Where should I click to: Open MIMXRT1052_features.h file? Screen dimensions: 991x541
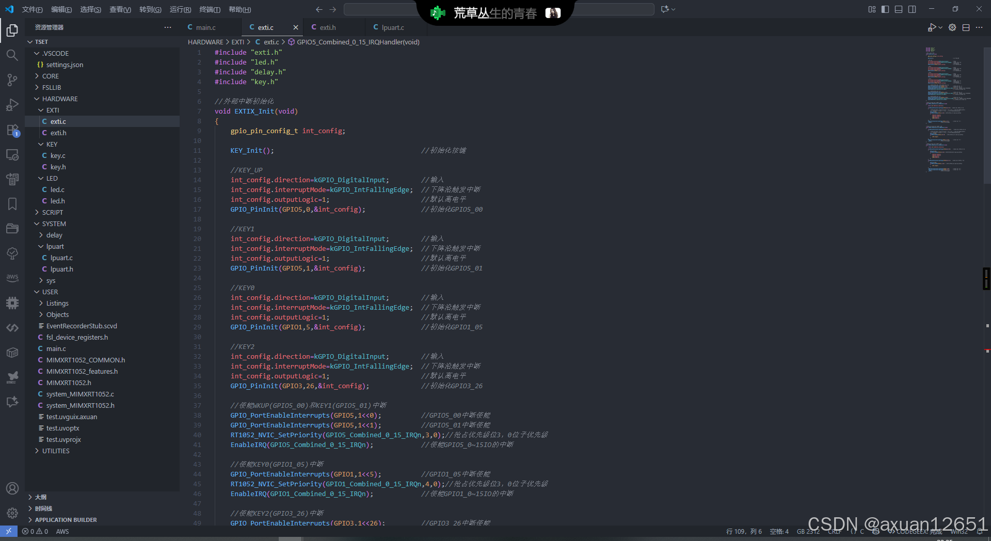pyautogui.click(x=102, y=371)
